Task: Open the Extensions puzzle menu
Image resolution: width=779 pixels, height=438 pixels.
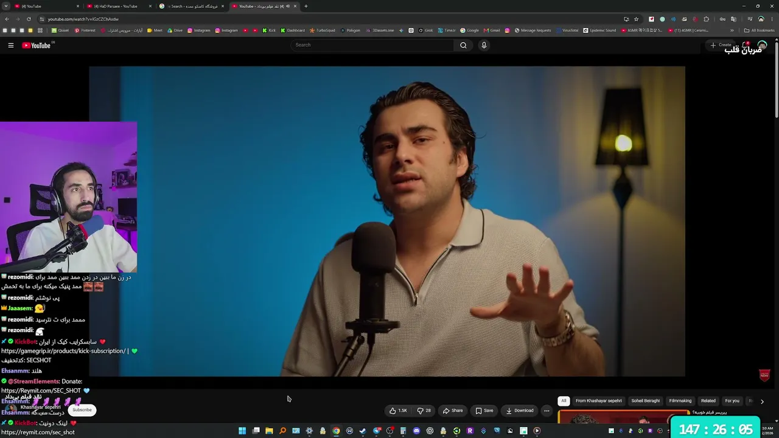Action: 706,19
